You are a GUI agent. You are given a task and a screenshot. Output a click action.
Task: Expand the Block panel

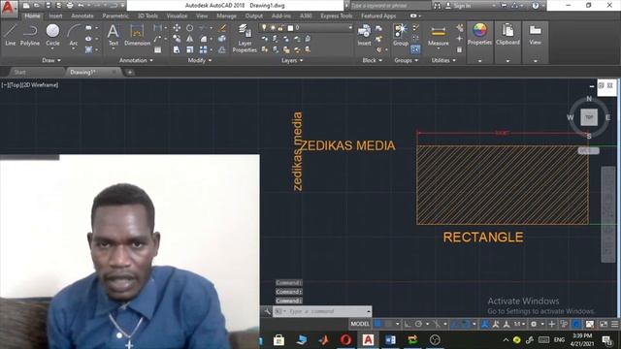[373, 60]
